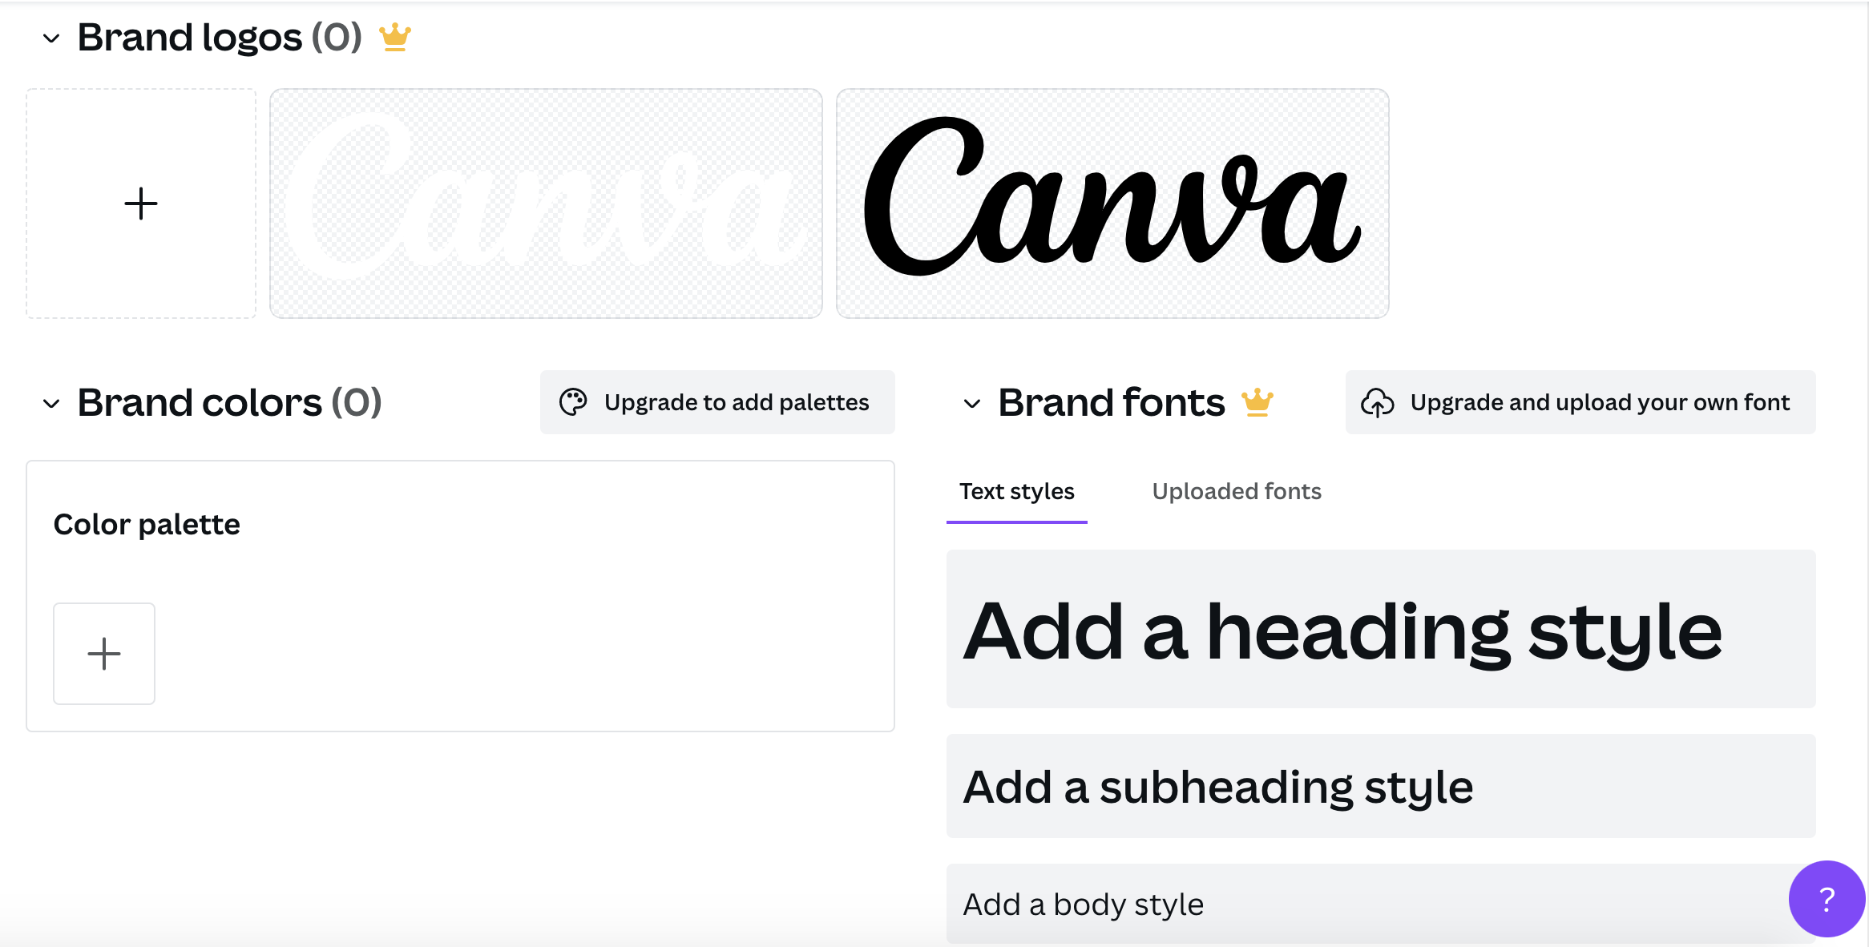Click Add a heading style
Screen dimensions: 1869x947
[x=1381, y=629]
